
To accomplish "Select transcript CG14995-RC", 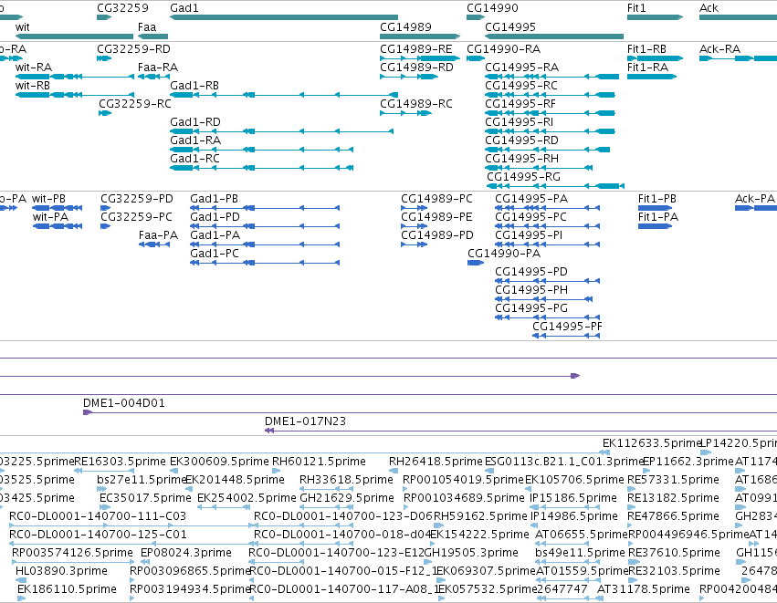I will tap(550, 95).
